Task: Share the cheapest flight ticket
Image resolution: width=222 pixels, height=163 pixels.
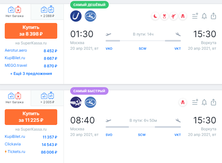Action: 213,16
